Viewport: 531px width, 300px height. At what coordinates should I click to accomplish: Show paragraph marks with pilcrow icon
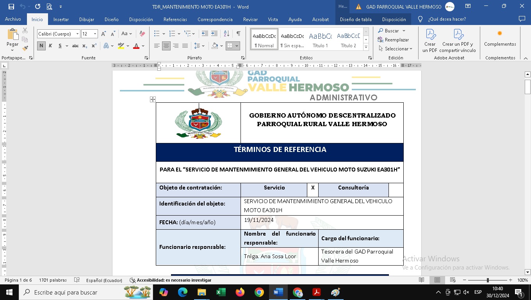238,34
